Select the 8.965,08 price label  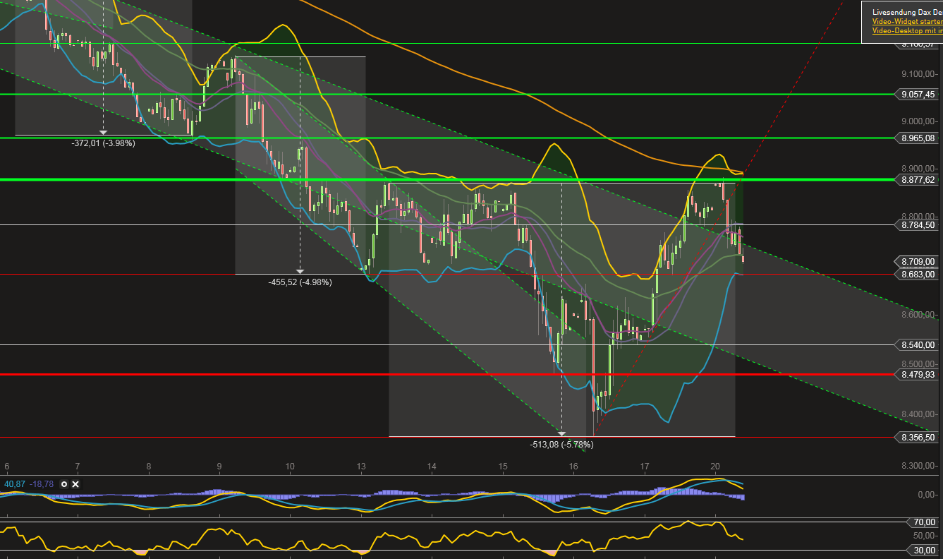pos(918,138)
